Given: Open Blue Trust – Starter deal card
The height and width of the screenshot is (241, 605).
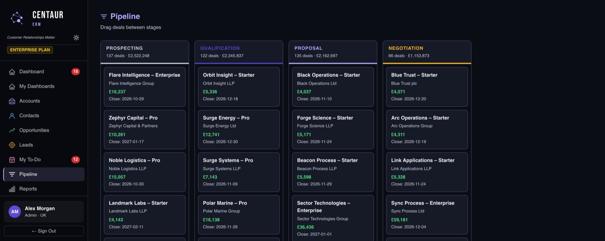Looking at the screenshot, I should tap(427, 87).
